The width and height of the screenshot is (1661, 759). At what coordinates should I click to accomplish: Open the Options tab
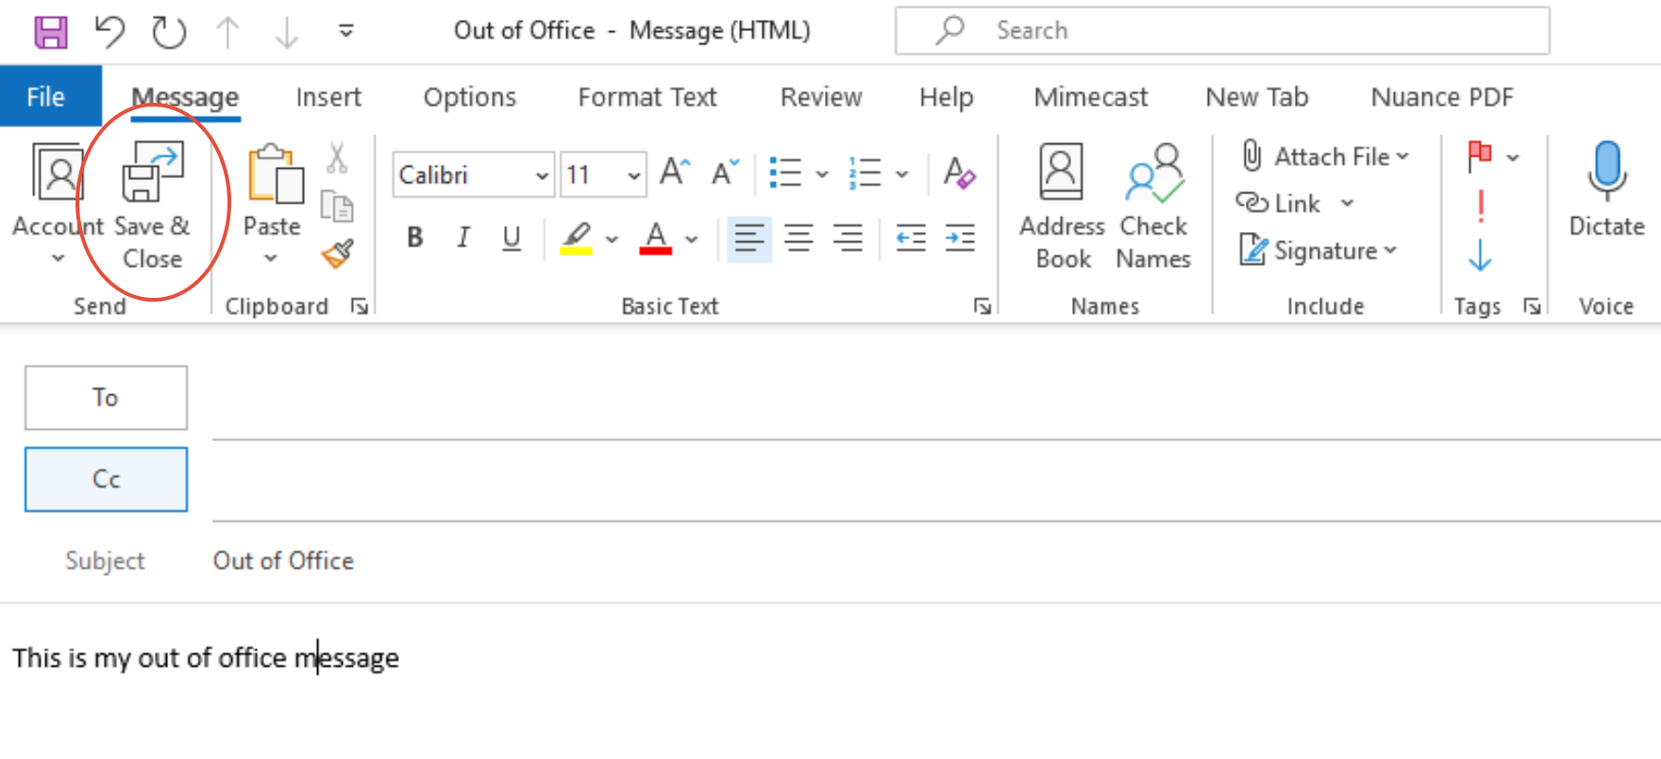click(x=470, y=97)
